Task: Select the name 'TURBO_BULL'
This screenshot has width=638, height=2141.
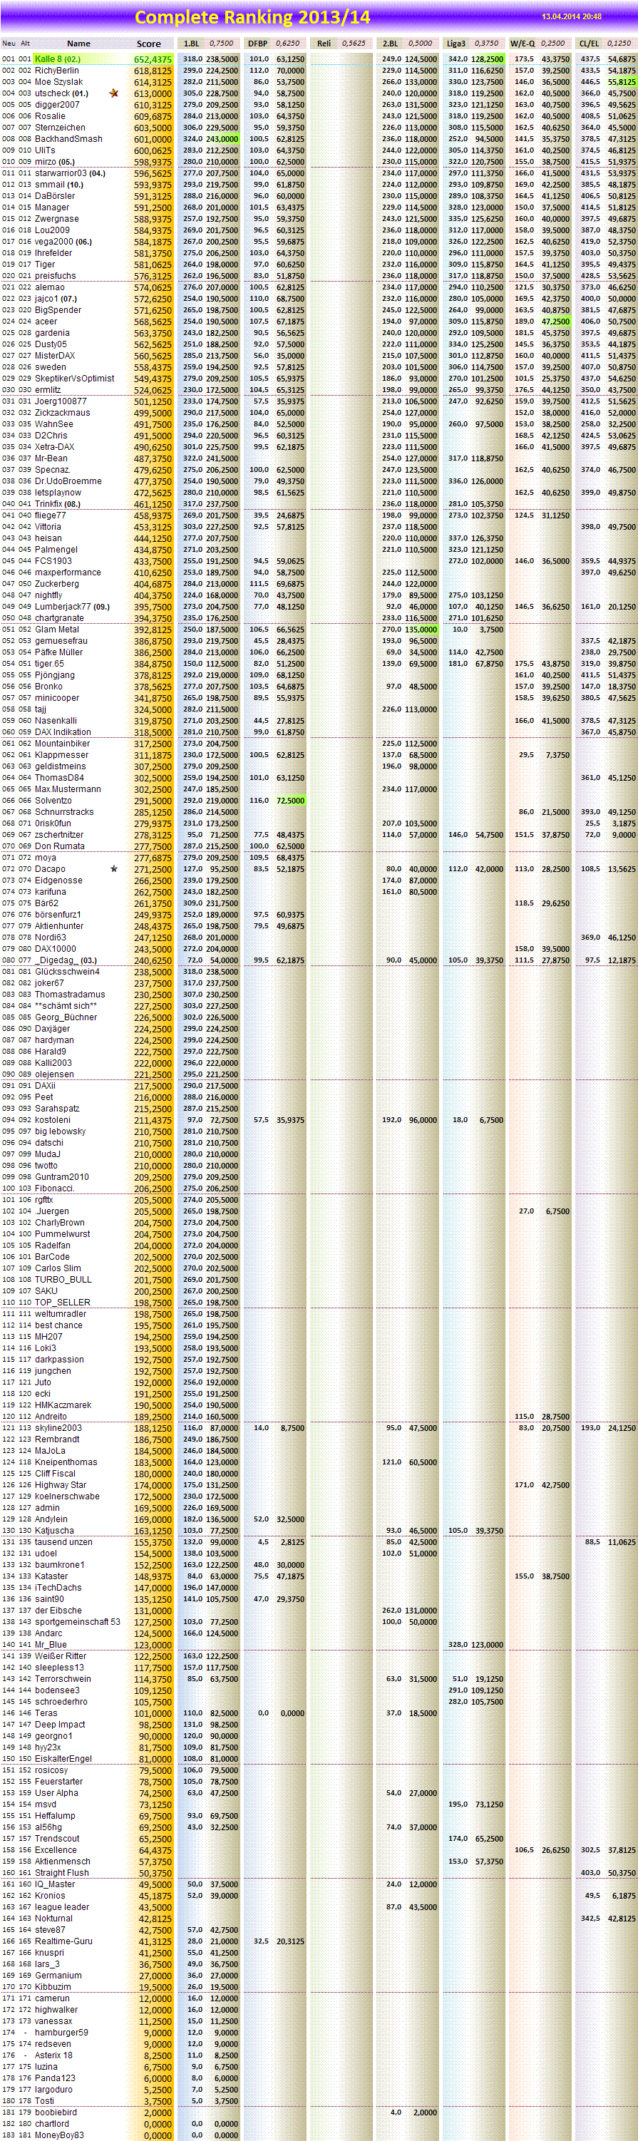Action: (x=63, y=1280)
